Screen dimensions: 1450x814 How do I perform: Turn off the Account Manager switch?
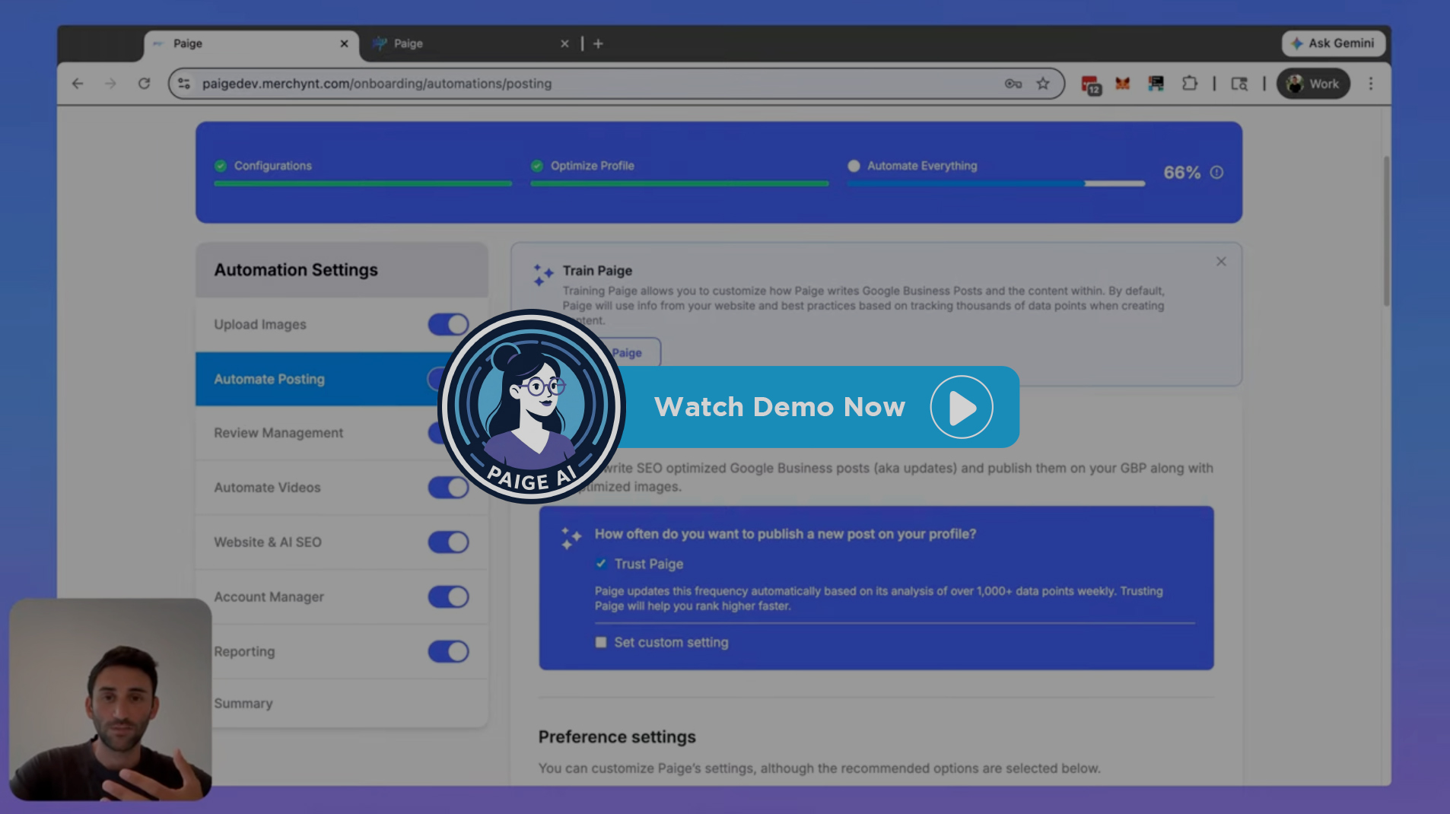pos(448,597)
